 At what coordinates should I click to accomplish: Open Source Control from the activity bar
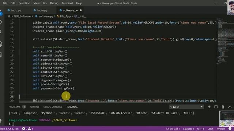tap(1, 32)
